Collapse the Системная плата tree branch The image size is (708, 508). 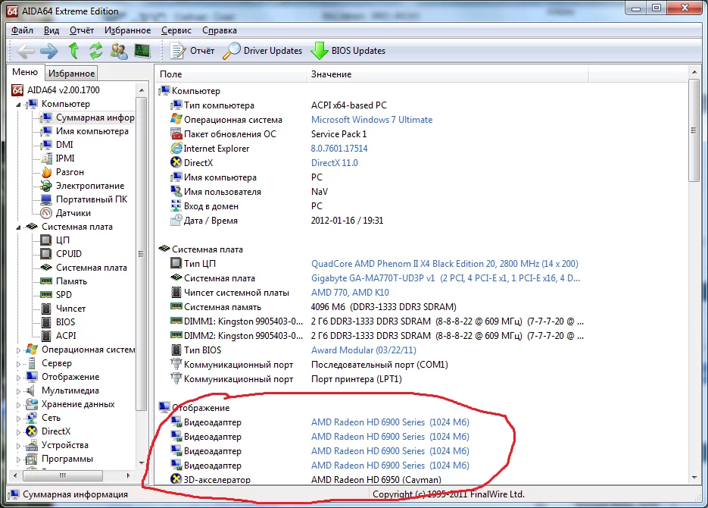17,226
